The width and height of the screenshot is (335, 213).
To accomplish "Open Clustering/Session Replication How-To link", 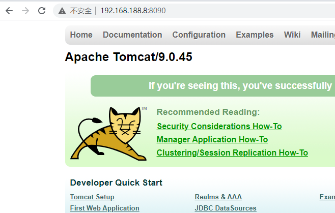I will click(232, 153).
